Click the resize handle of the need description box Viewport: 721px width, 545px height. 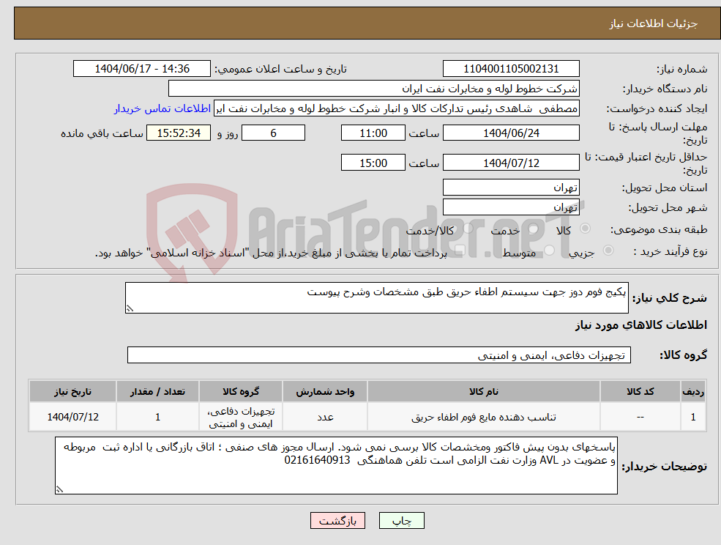click(x=130, y=309)
